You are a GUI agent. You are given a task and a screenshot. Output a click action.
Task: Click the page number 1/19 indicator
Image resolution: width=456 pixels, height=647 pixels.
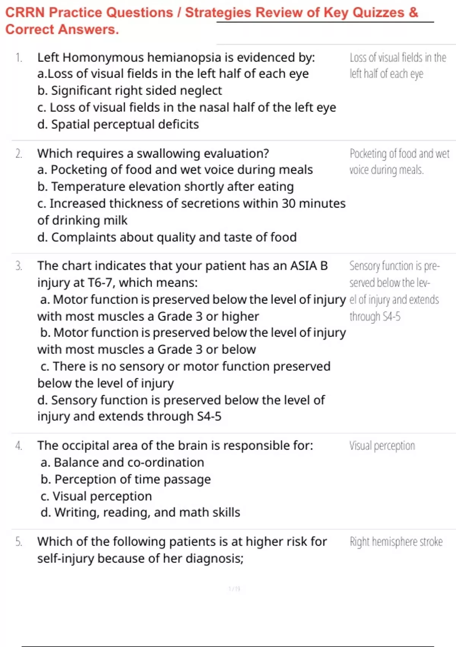click(x=234, y=589)
